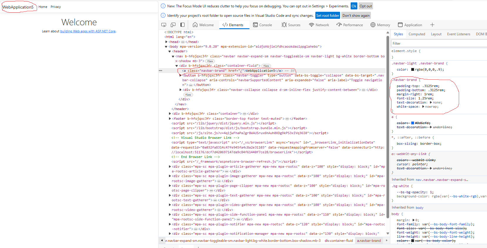Open the Application tab
Viewport: 487px width, 248px height.
pyautogui.click(x=410, y=25)
